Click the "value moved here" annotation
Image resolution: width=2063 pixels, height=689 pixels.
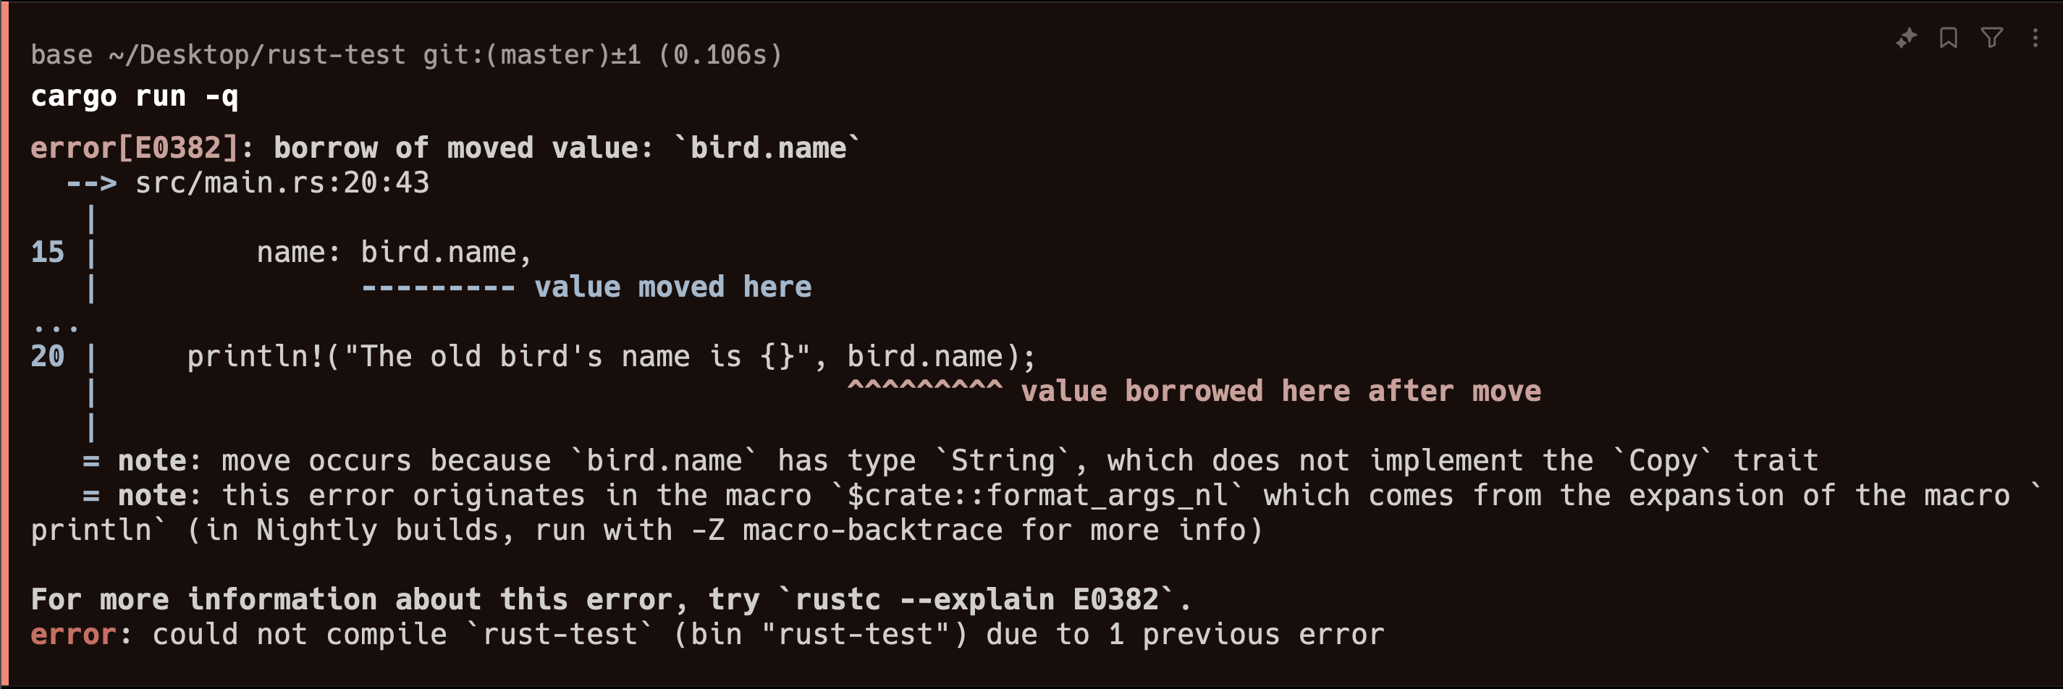coord(672,287)
